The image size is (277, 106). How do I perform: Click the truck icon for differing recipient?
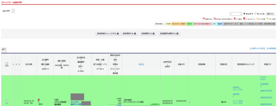(x=215, y=19)
